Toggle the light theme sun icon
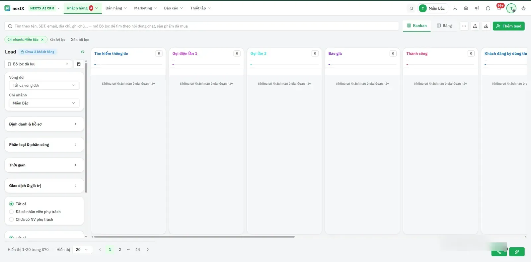 point(523,8)
